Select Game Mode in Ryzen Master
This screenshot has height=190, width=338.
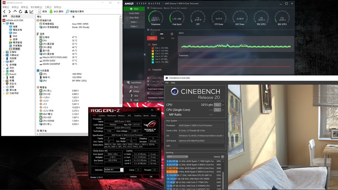pyautogui.click(x=134, y=18)
